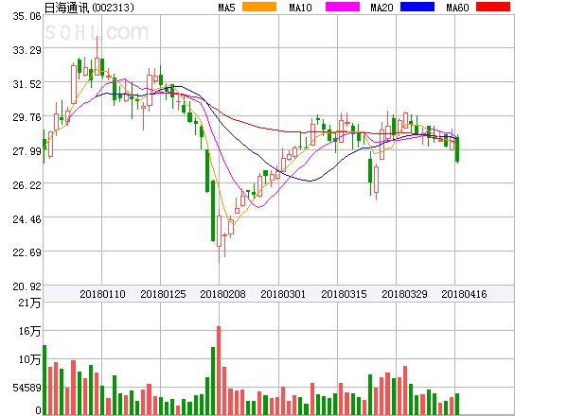Screen dimensions: 568x416
Task: Click the MA10 legend label
Action: tap(300, 8)
